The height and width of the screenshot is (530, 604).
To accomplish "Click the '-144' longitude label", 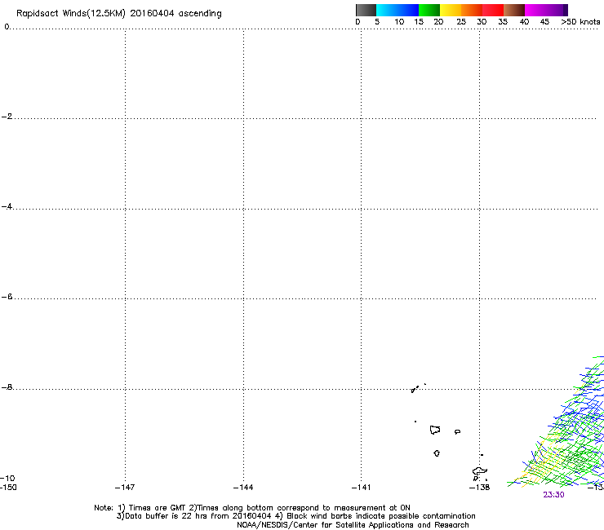I will click(243, 488).
